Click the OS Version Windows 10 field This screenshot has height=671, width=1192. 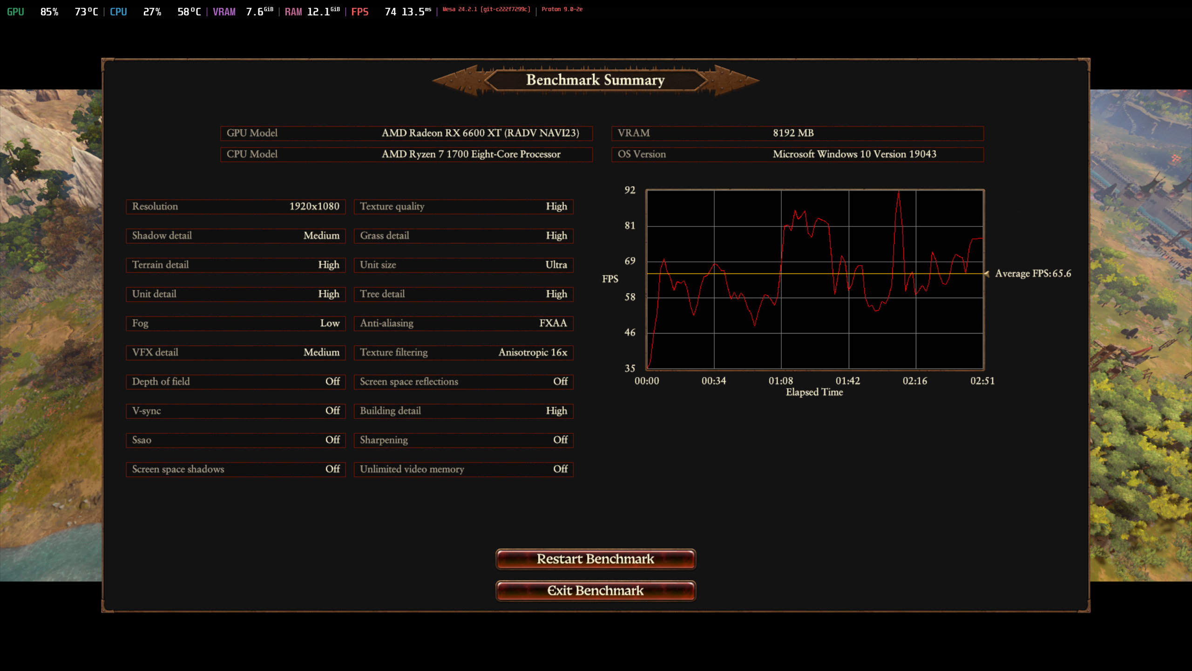[798, 154]
